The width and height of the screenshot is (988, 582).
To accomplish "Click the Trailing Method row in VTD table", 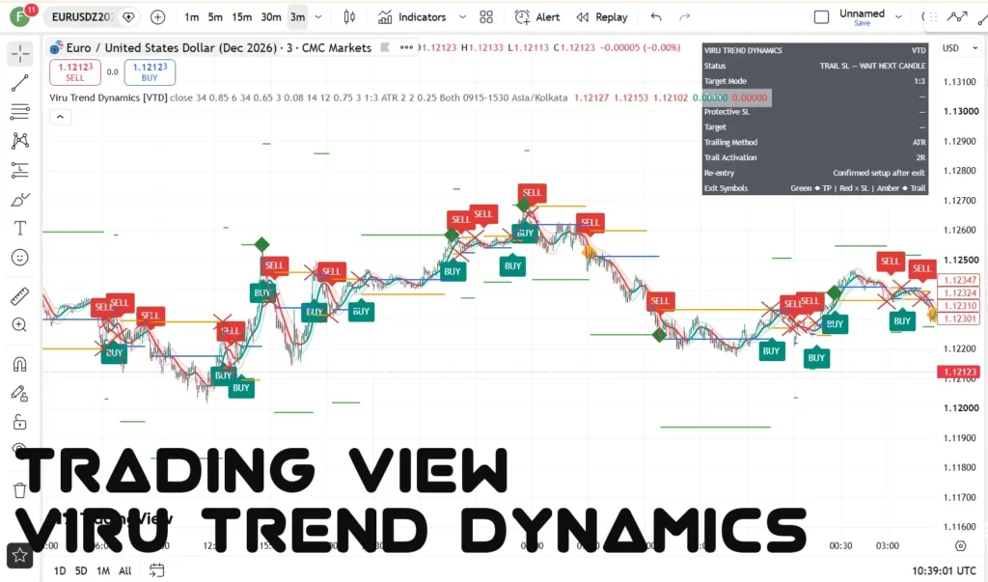I will (814, 143).
